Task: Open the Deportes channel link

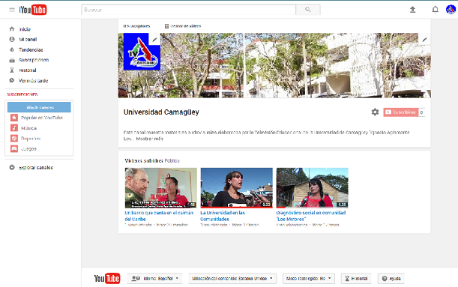Action: coord(31,139)
